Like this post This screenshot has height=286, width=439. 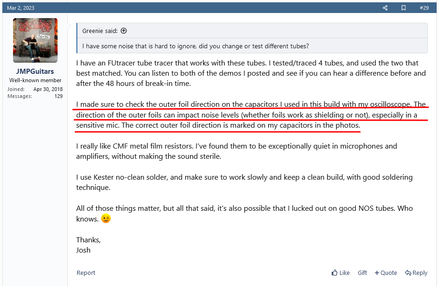point(341,273)
